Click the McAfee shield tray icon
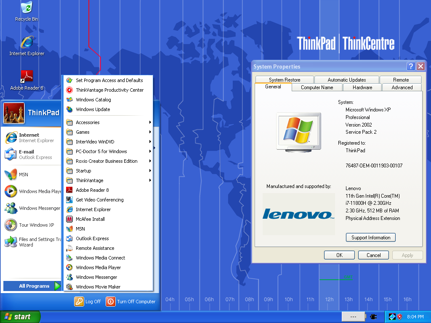The image size is (431, 323). pos(399,317)
